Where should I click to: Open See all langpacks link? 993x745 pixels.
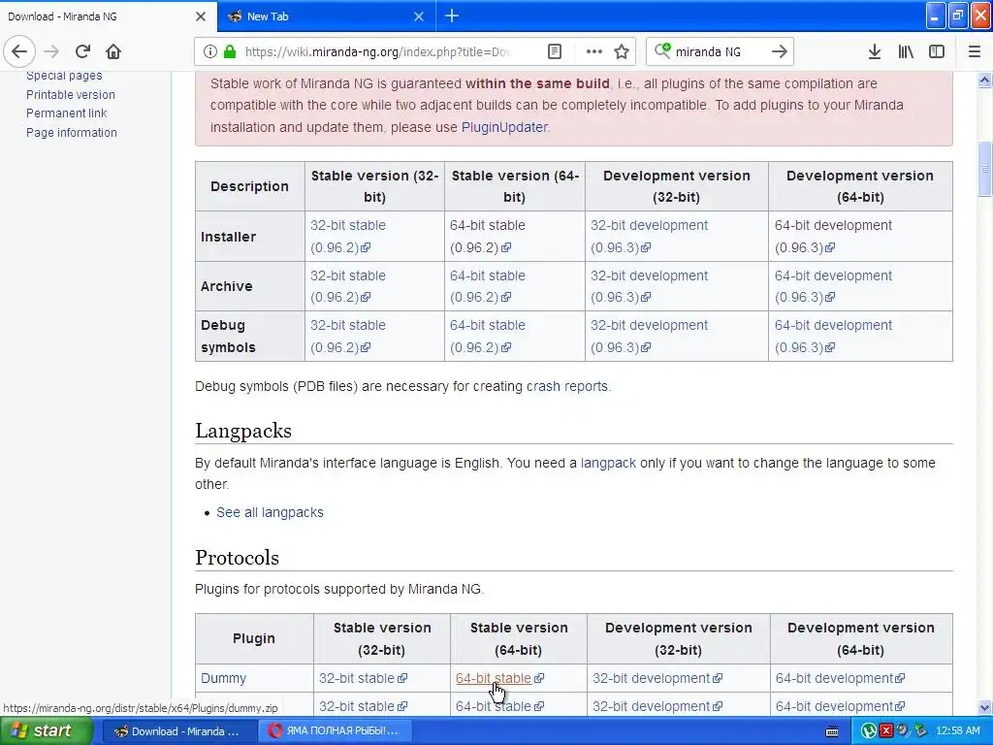[270, 512]
